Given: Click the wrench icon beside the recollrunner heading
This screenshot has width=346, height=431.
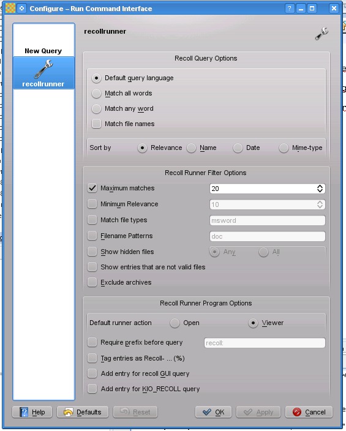Looking at the screenshot, I should coord(322,34).
